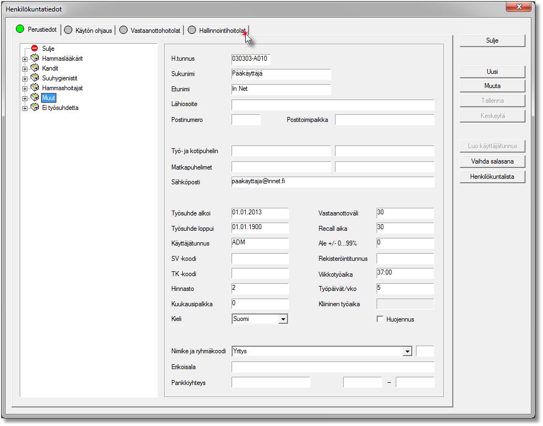Click the grey Hallinnointihoitolat indicator circle
This screenshot has height=426, width=543.
(192, 30)
